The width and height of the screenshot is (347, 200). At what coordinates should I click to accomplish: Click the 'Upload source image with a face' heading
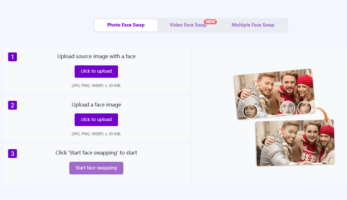[96, 57]
